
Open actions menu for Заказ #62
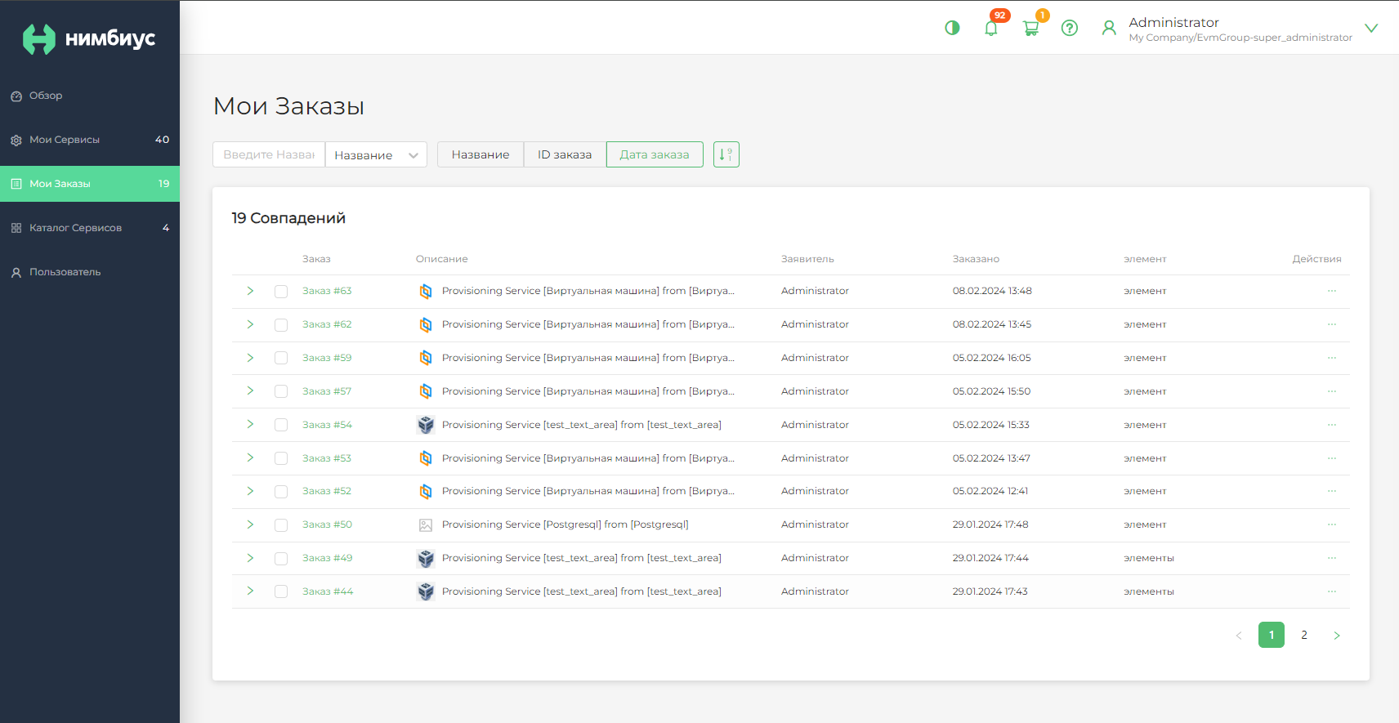point(1332,324)
